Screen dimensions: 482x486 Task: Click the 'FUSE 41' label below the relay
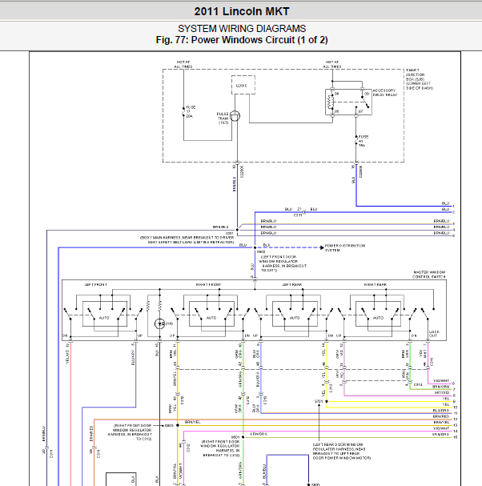pyautogui.click(x=363, y=141)
